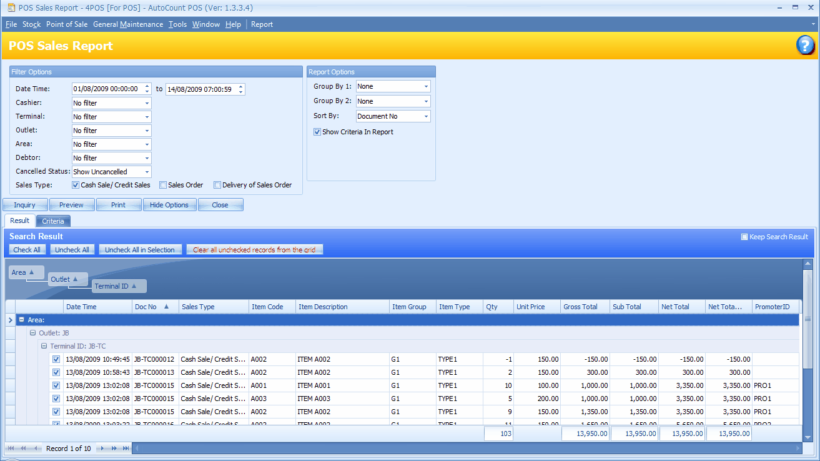Open the Point of Sale menu

tap(67, 24)
